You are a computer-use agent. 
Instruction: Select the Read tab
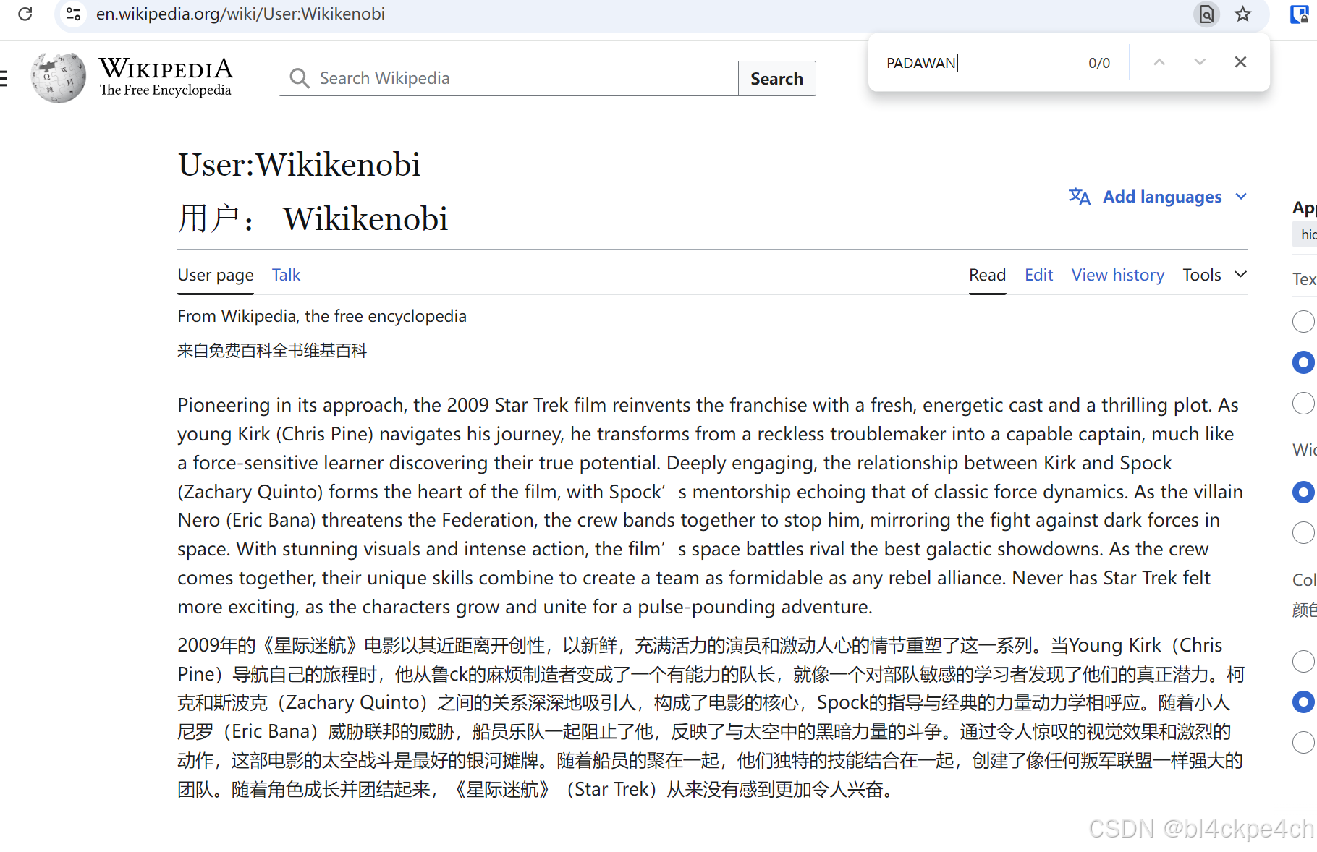click(987, 275)
